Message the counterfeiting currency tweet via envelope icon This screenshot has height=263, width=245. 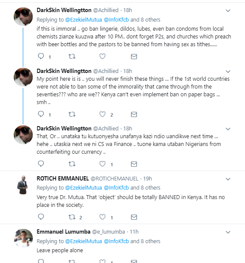(x=134, y=164)
